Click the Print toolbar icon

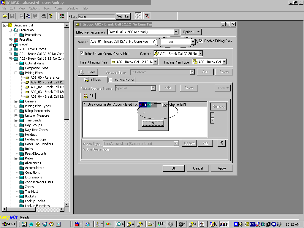(44, 16)
